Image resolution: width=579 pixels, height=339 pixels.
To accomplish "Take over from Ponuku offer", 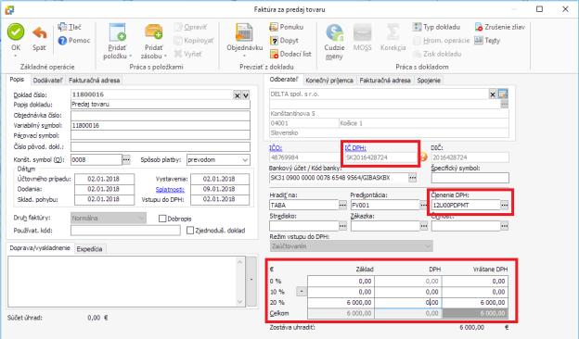I will point(287,27).
